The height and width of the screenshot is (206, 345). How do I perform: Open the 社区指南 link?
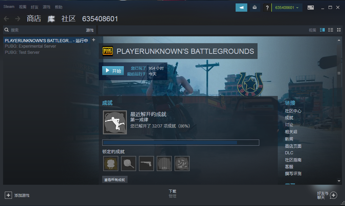pos(293,160)
